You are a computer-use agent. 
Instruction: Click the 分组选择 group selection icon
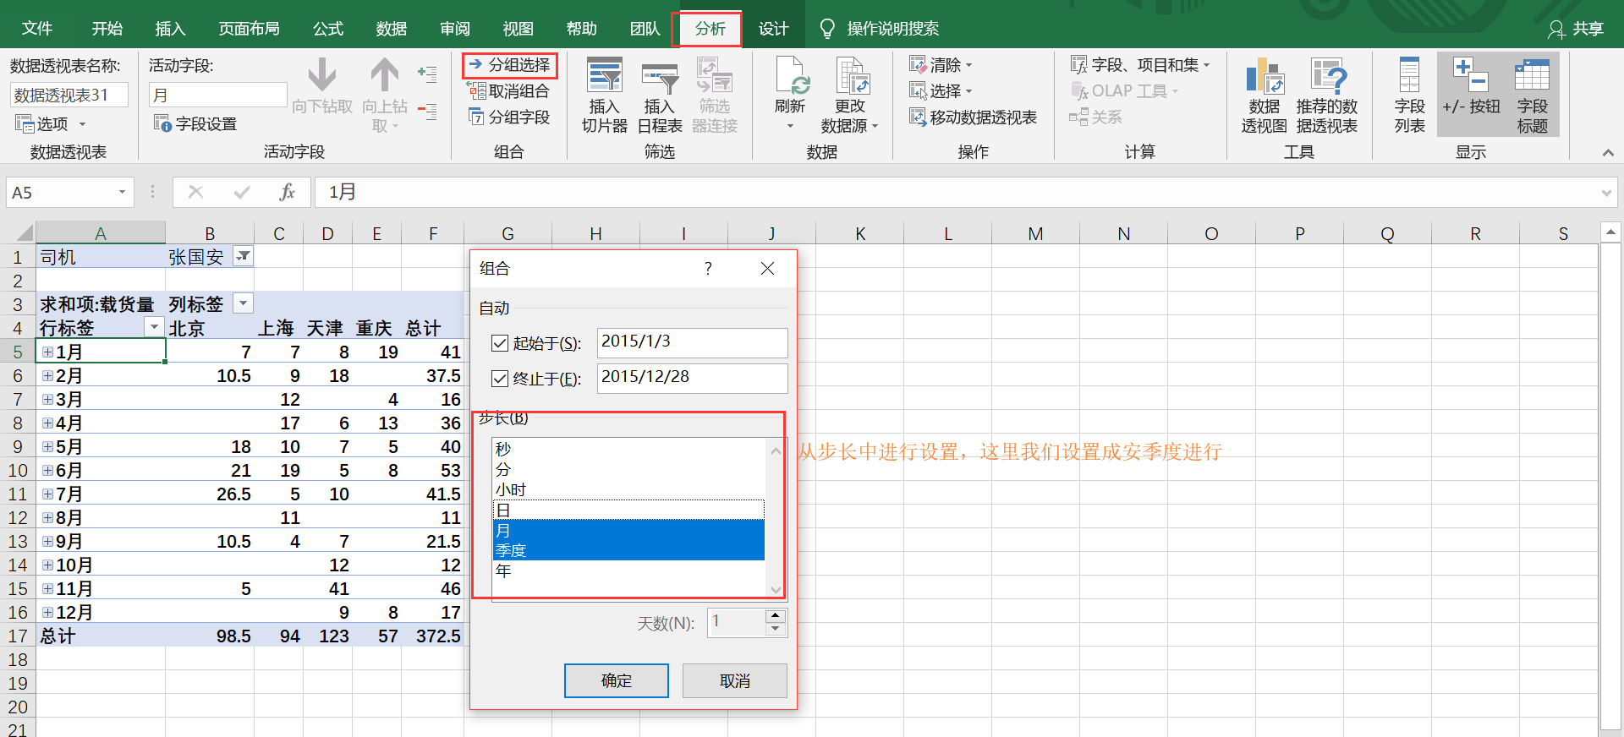[x=475, y=64]
